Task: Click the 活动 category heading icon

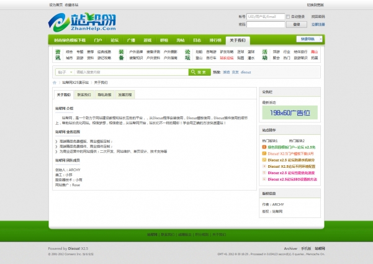Action: click(265, 55)
